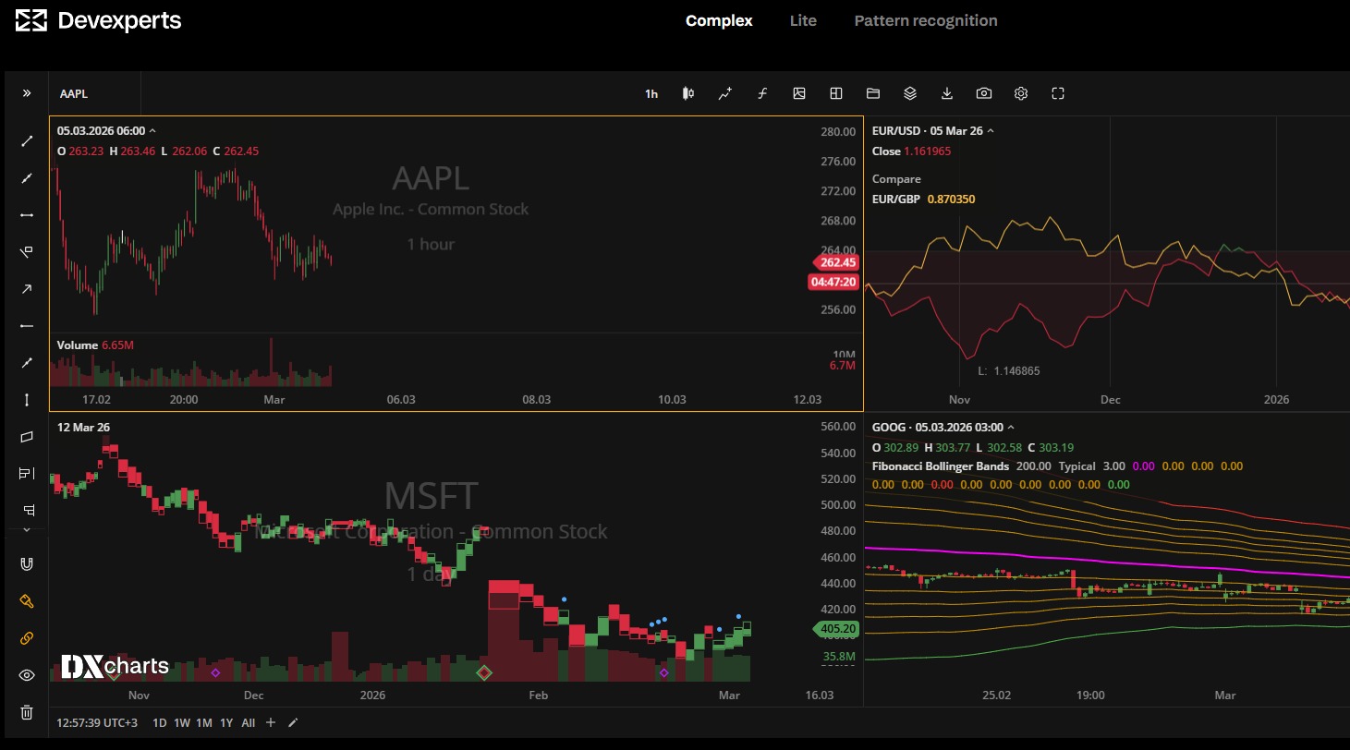Click the purple Fibonacci Bollinger Bands value

pos(1146,466)
